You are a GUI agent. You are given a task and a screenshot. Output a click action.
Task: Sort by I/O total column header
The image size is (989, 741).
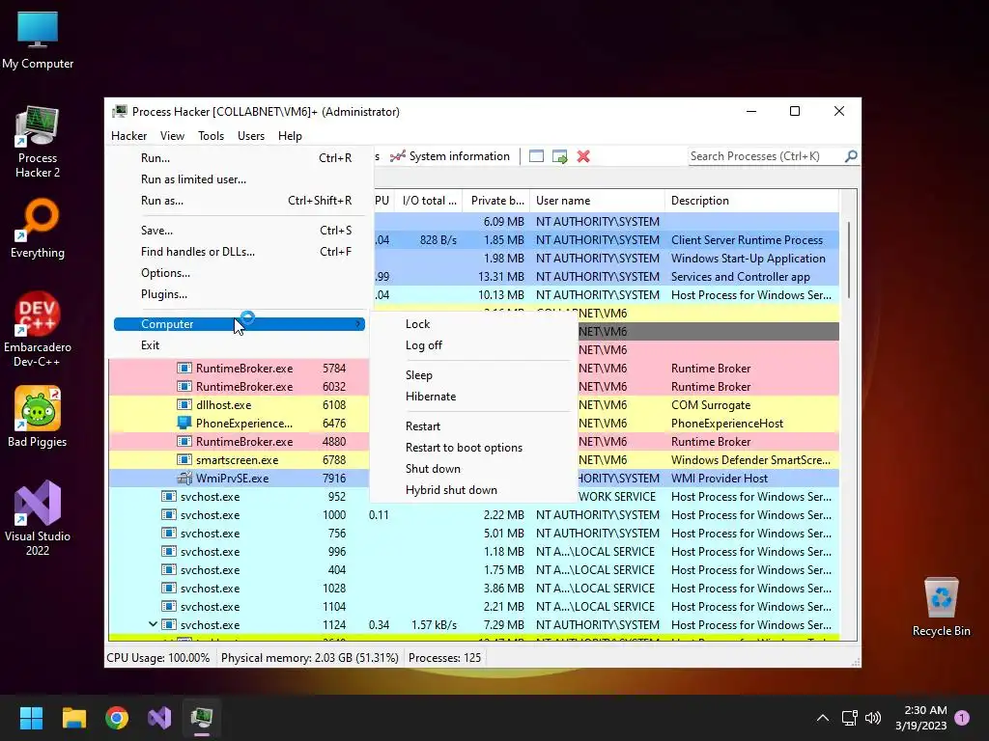click(x=430, y=201)
